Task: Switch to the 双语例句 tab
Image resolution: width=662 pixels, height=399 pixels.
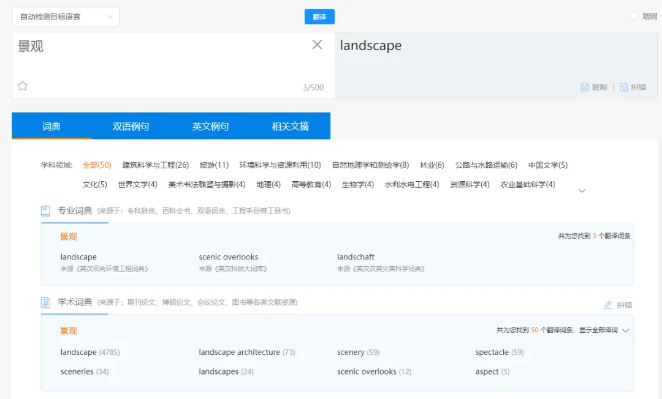Action: (x=131, y=127)
